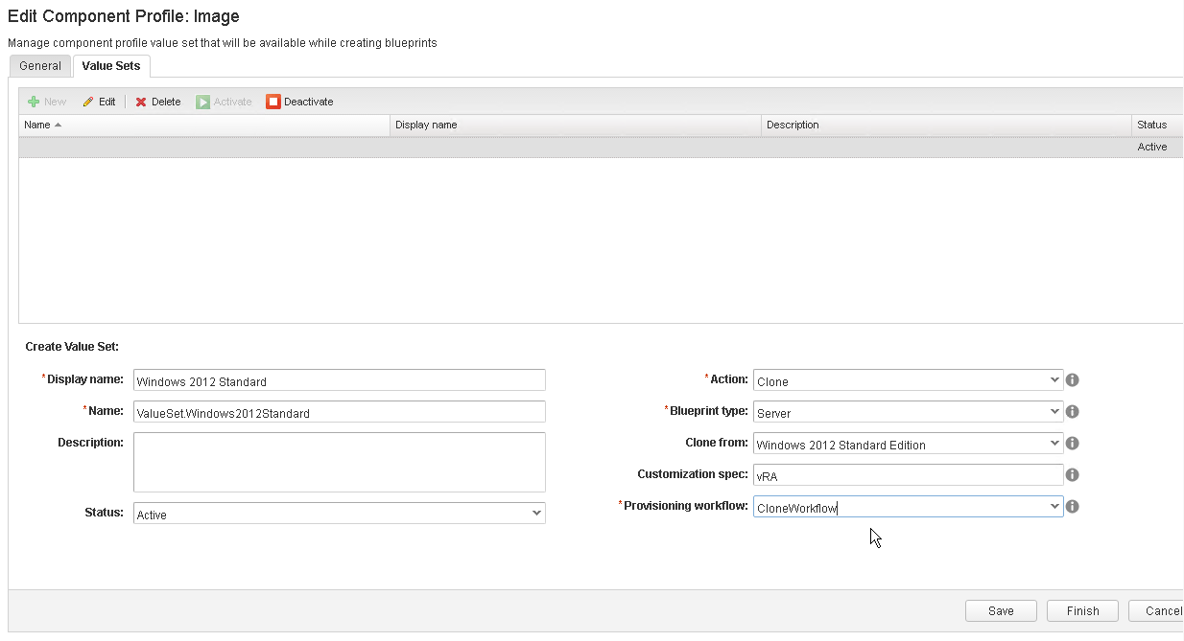Open the Provisioning workflow dropdown
Screen dimensions: 1184x641
coord(908,507)
